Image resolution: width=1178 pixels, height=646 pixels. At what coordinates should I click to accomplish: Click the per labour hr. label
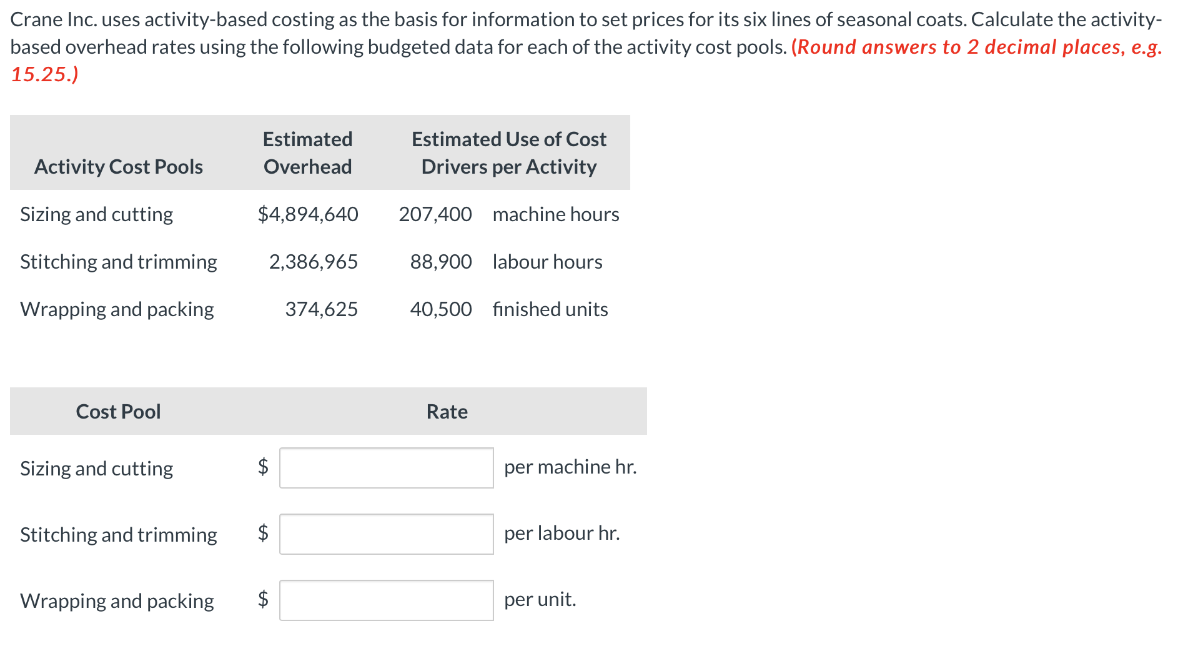(562, 534)
